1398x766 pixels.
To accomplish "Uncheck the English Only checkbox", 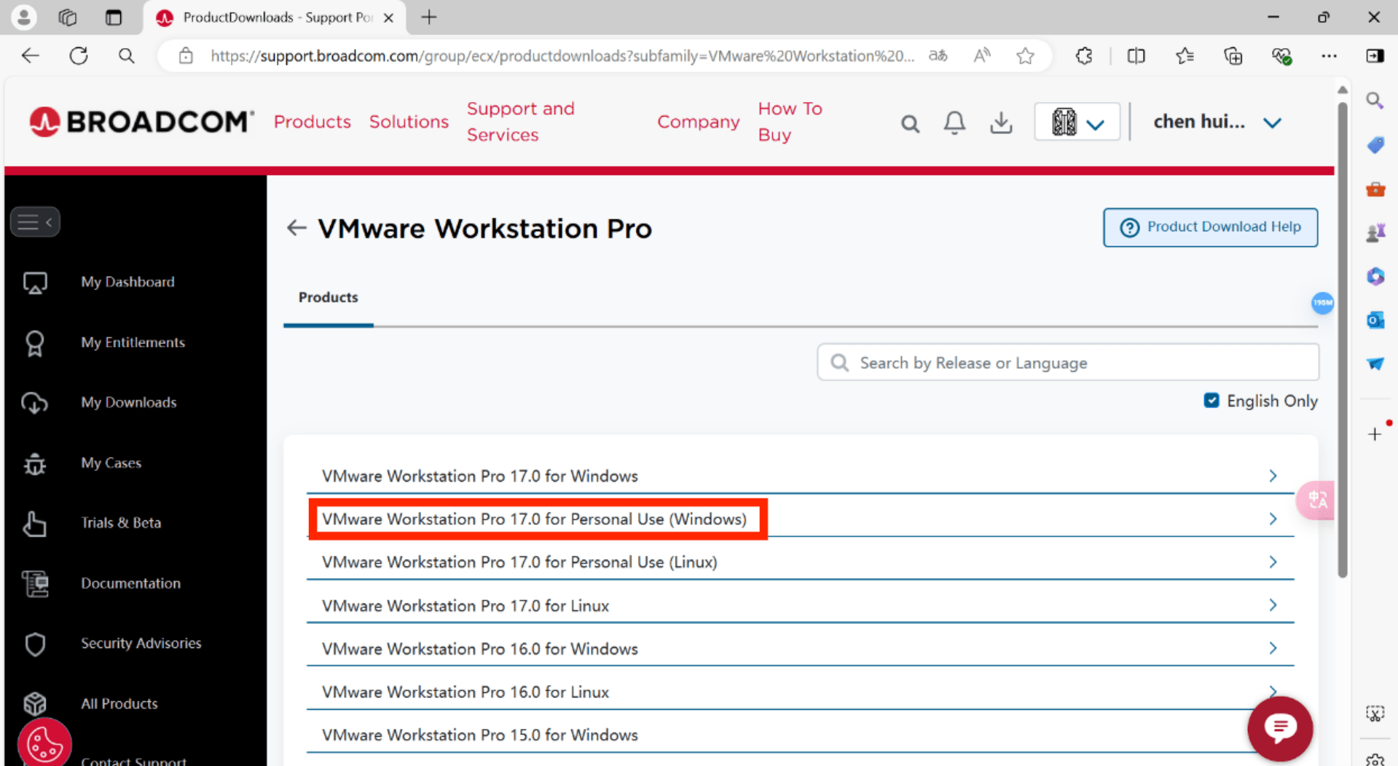I will pos(1211,401).
